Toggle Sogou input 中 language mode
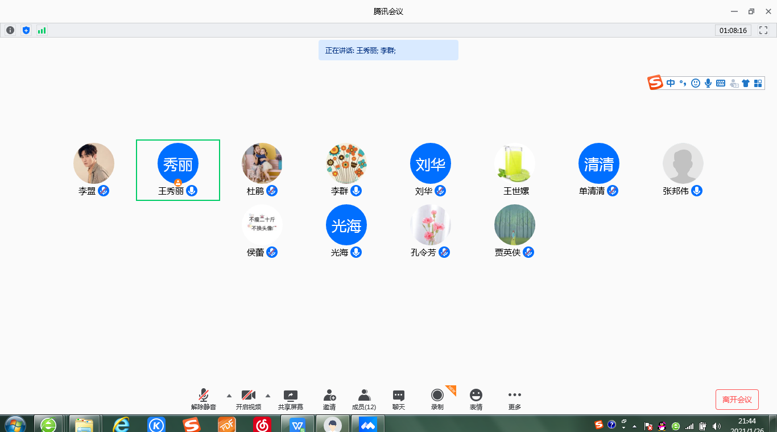The height and width of the screenshot is (432, 777). pos(671,83)
